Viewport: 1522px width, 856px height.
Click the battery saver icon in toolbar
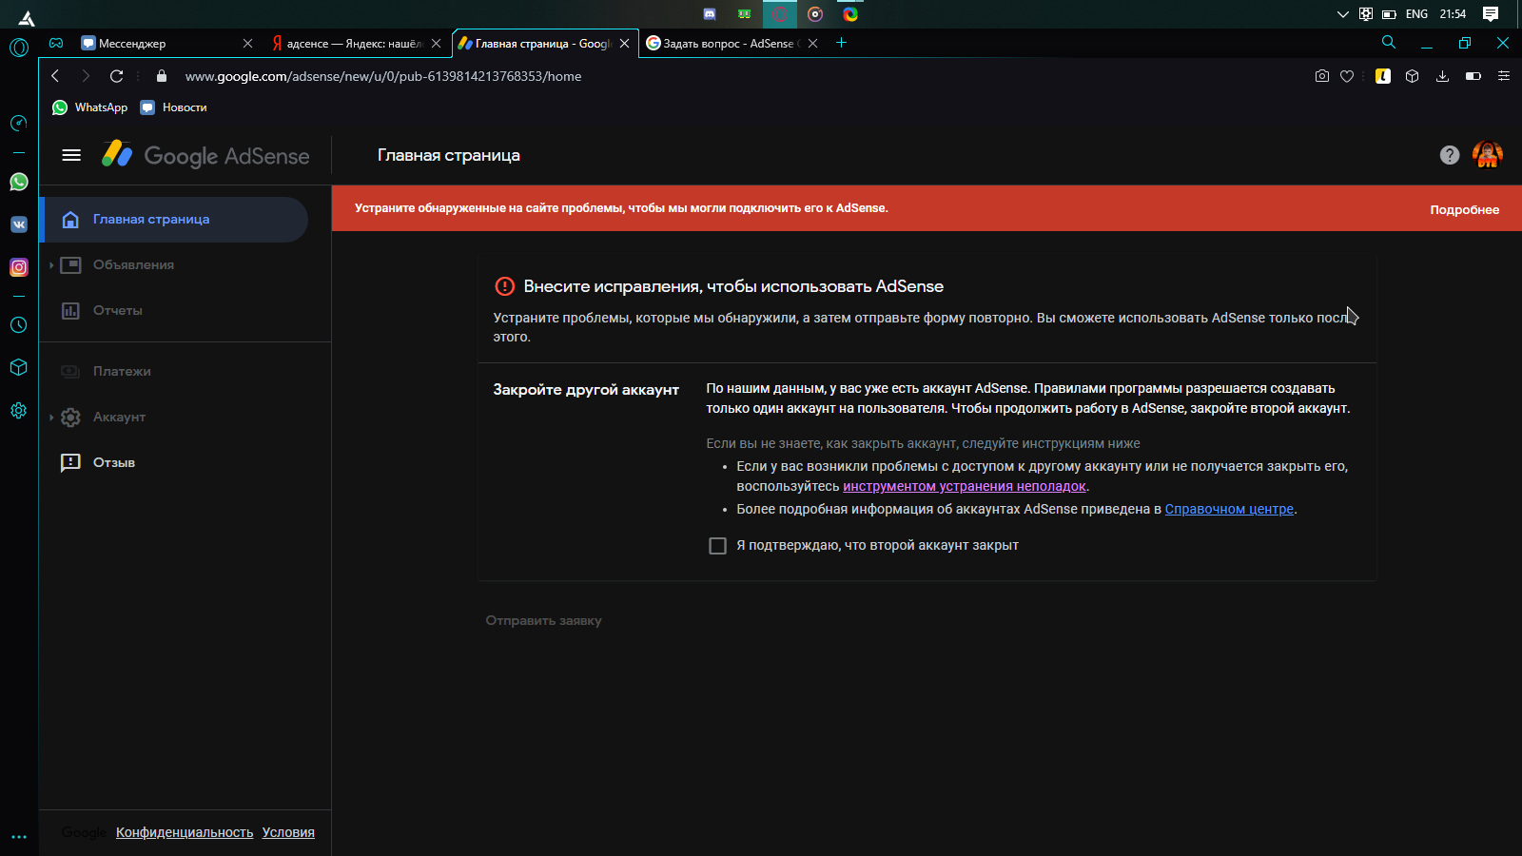[1473, 76]
